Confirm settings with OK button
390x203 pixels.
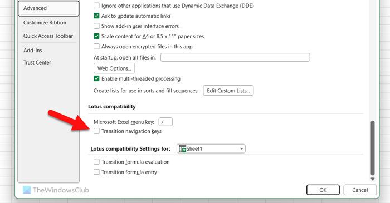coord(323,190)
